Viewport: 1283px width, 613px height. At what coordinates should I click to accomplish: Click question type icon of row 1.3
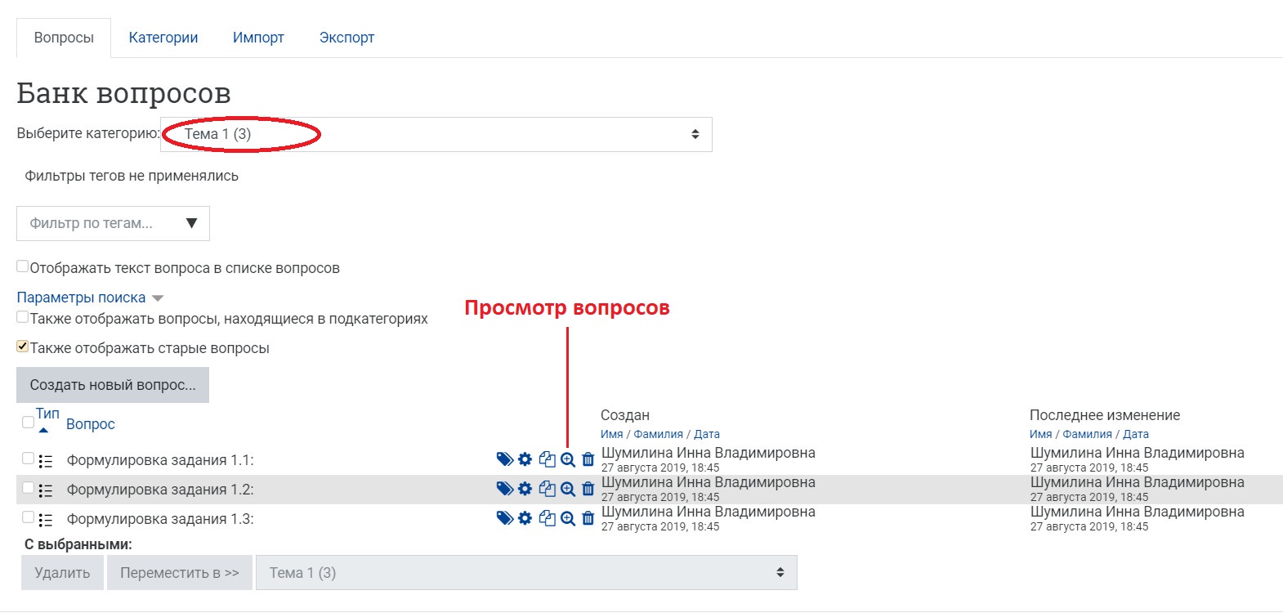pyautogui.click(x=46, y=520)
